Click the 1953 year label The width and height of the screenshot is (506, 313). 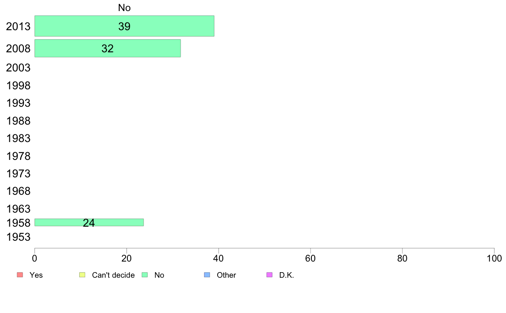[x=18, y=237]
